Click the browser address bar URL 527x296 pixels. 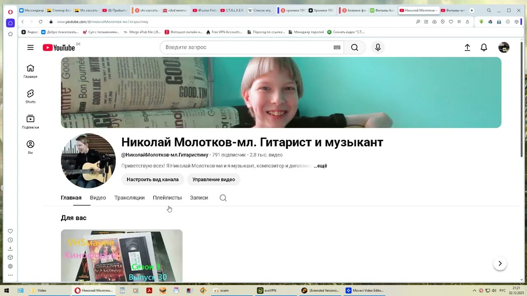[x=103, y=21]
